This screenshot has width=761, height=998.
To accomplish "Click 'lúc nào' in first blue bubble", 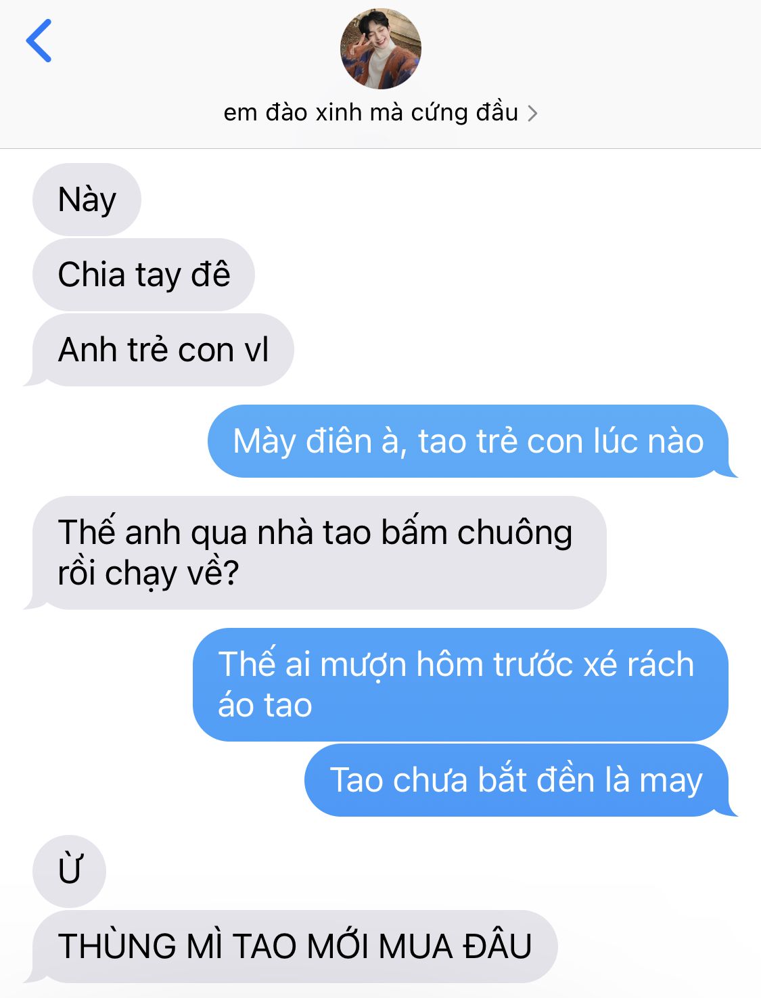I will [x=649, y=441].
